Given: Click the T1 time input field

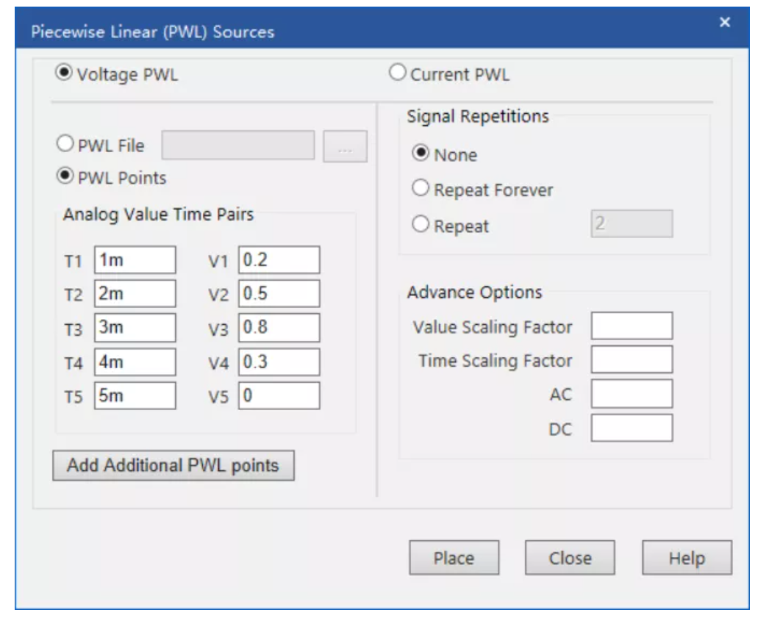Looking at the screenshot, I should tap(135, 259).
